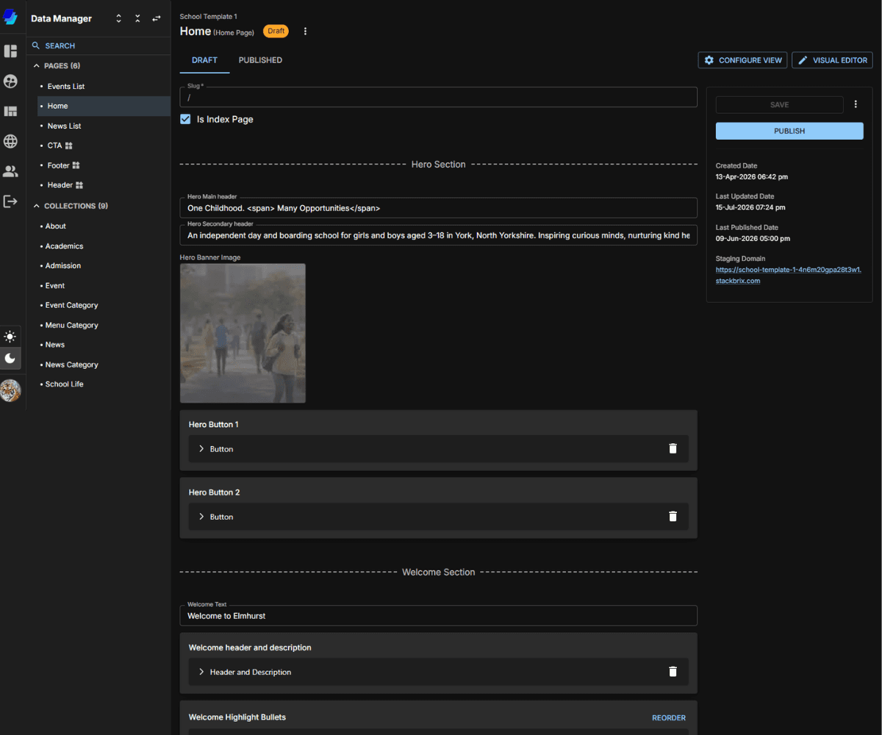Collapse all tree sections icon
Viewport: 882px width, 735px height.
(137, 18)
